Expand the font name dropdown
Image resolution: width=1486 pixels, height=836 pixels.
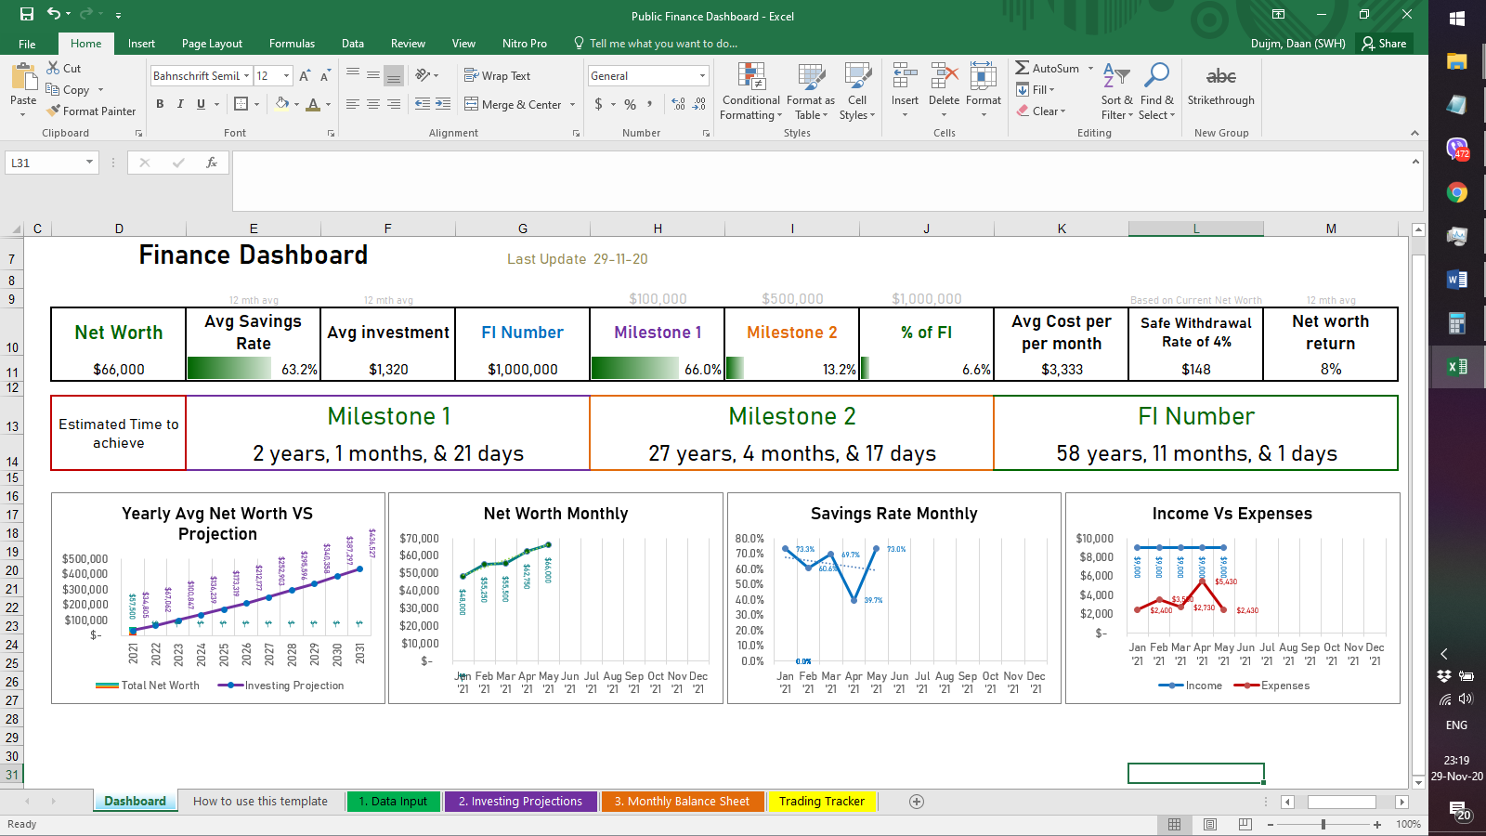tap(247, 76)
